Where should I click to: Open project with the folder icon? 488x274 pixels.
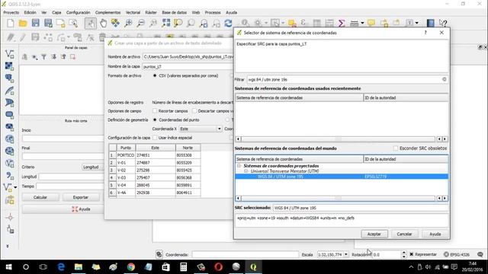tap(23, 23)
